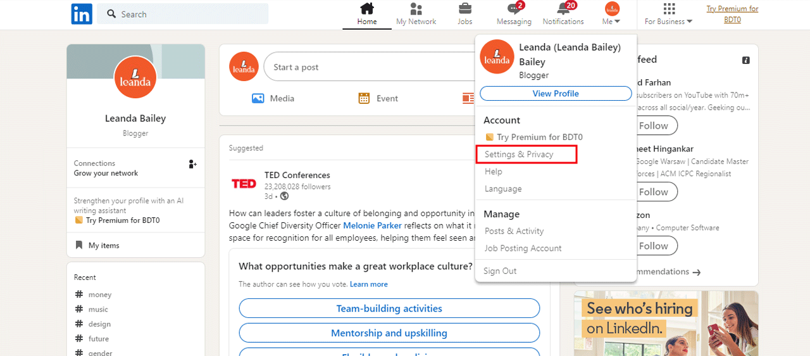Open Posts & Activity
Image resolution: width=810 pixels, height=356 pixels.
[x=514, y=231]
